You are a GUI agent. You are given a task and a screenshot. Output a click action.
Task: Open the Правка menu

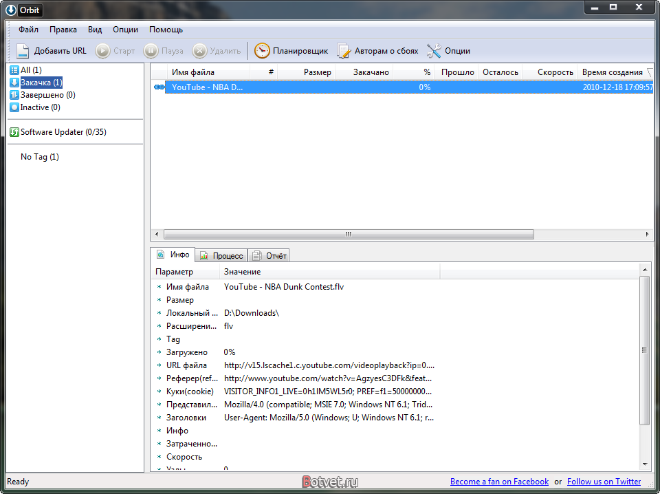tap(63, 30)
